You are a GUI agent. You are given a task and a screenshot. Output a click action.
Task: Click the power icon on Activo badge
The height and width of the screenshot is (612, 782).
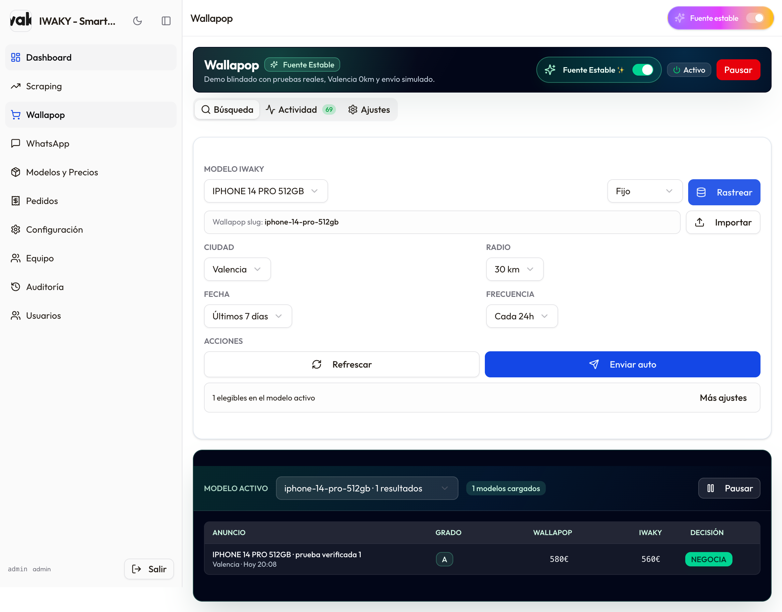677,70
